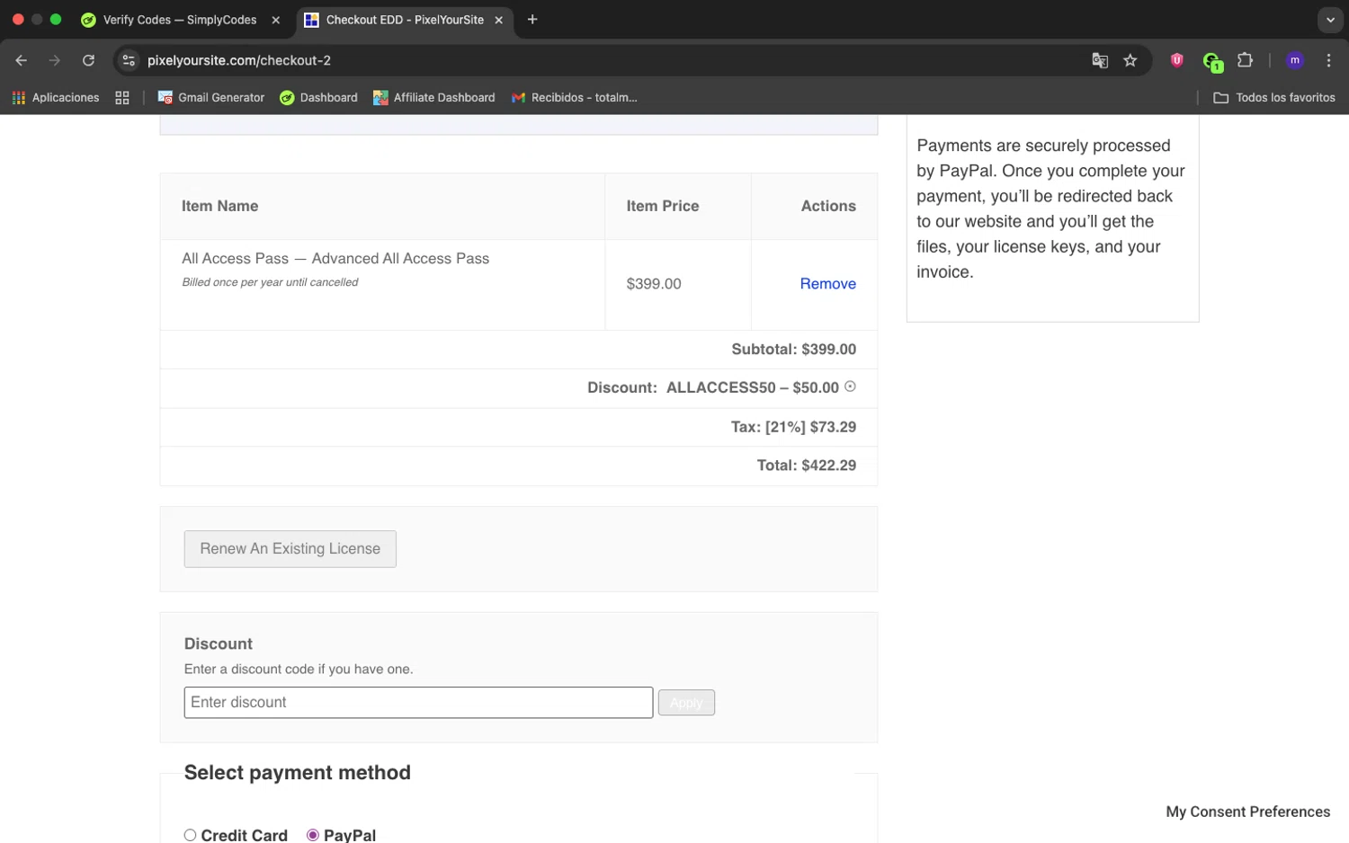Remove the All Access Pass item
The height and width of the screenshot is (843, 1349).
[827, 283]
